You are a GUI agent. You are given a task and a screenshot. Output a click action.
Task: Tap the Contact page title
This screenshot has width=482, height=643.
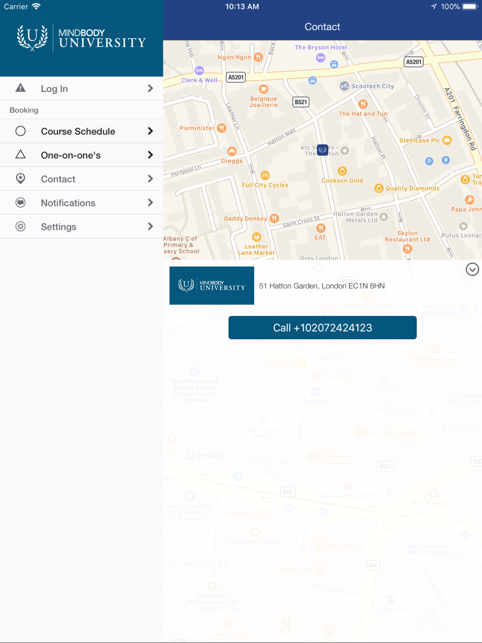click(x=322, y=27)
